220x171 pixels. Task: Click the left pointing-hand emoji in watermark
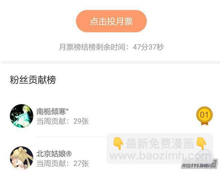[118, 143]
